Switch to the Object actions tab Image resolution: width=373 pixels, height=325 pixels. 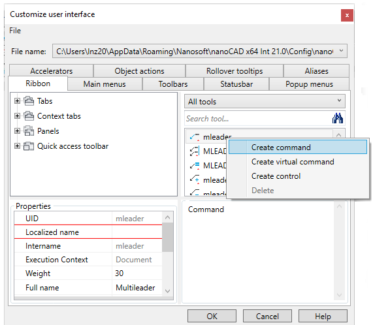(139, 70)
